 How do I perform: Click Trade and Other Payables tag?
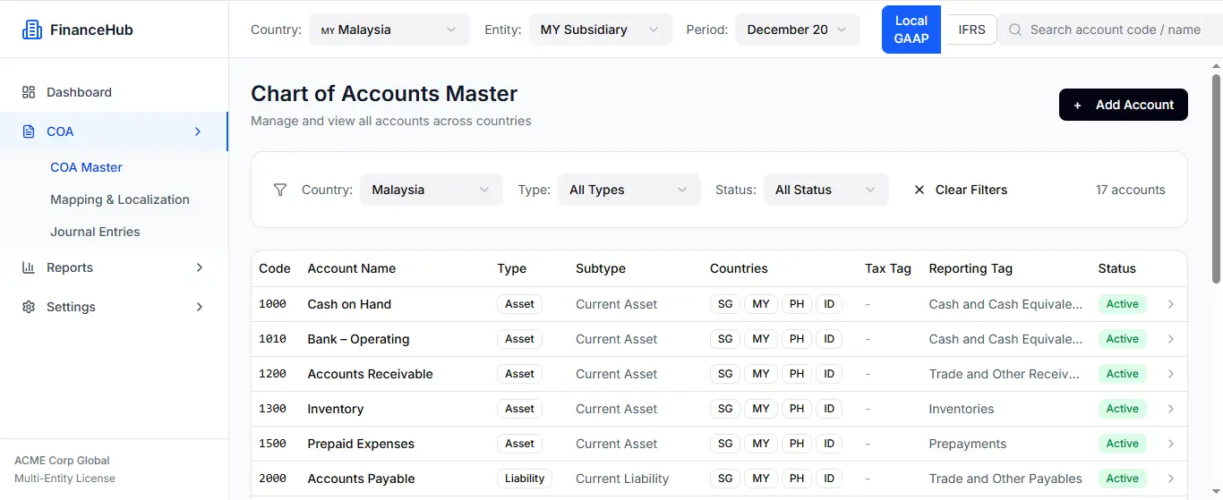tap(1005, 479)
